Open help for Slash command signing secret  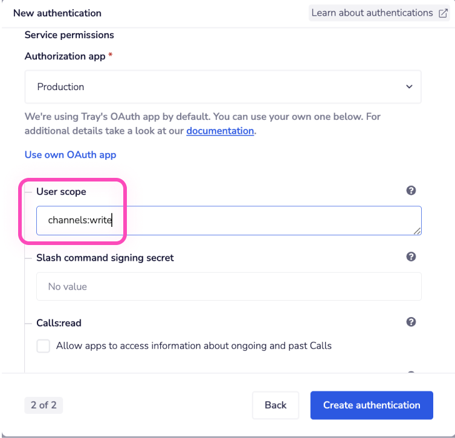pyautogui.click(x=411, y=257)
